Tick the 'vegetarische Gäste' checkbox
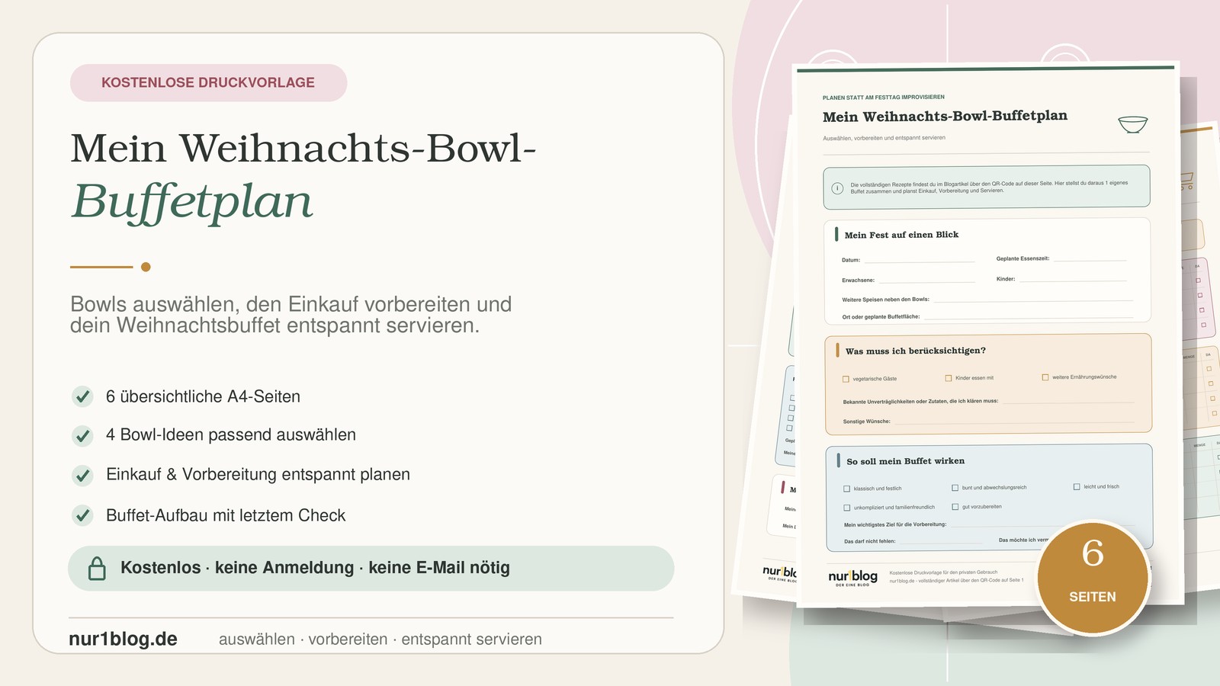1220x686 pixels. pyautogui.click(x=846, y=379)
